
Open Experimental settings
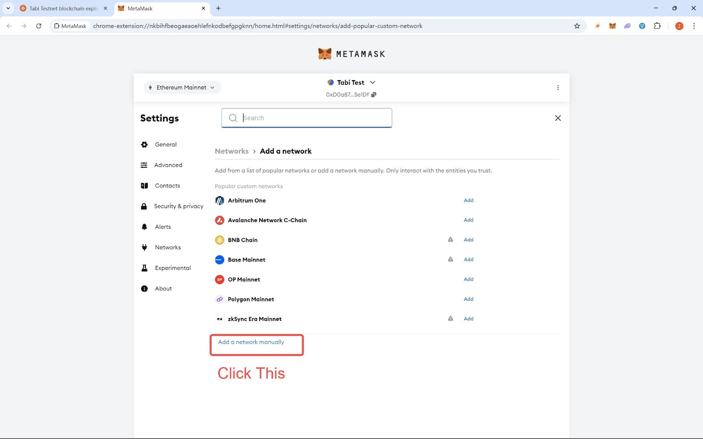click(x=173, y=268)
